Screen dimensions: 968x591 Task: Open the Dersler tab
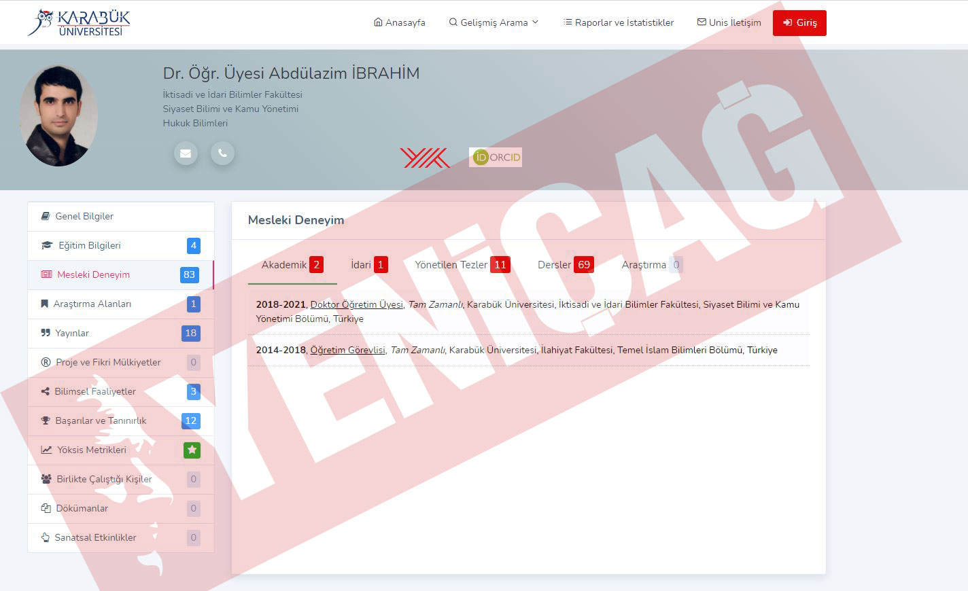[x=566, y=265]
